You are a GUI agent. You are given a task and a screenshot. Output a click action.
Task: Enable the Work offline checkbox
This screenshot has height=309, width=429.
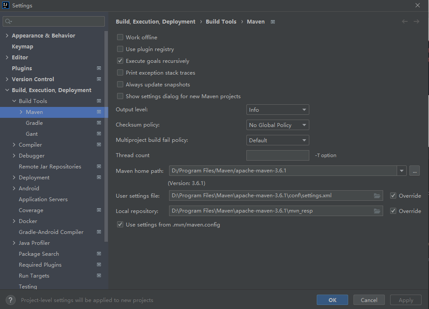pos(120,37)
